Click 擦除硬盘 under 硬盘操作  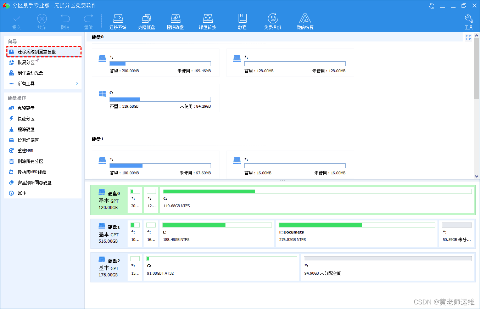coord(43,129)
